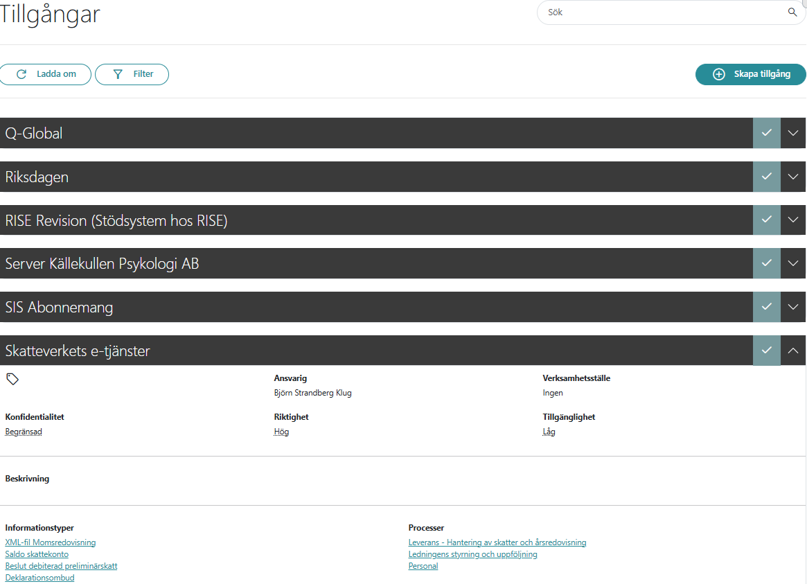The image size is (807, 584).
Task: Expand Server Källekullen Psykologi AB chevron
Action: (x=793, y=263)
